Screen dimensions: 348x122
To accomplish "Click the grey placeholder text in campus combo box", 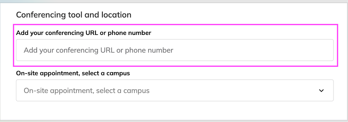I will (x=87, y=90).
